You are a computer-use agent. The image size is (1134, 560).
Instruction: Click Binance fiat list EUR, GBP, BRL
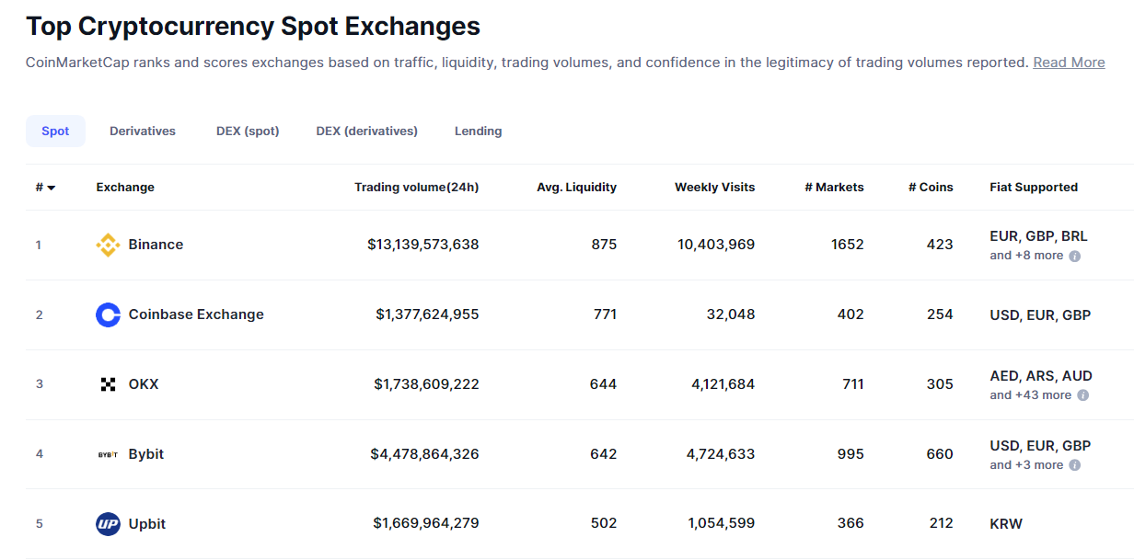(x=1038, y=236)
